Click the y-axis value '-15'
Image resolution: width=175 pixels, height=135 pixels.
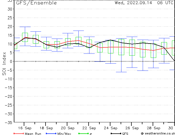pos(9,88)
